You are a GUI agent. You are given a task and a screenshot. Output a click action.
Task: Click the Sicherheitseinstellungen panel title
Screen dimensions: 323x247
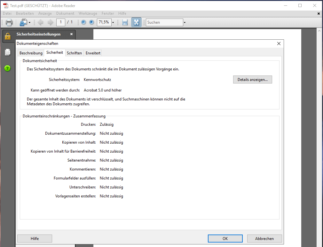pos(38,34)
